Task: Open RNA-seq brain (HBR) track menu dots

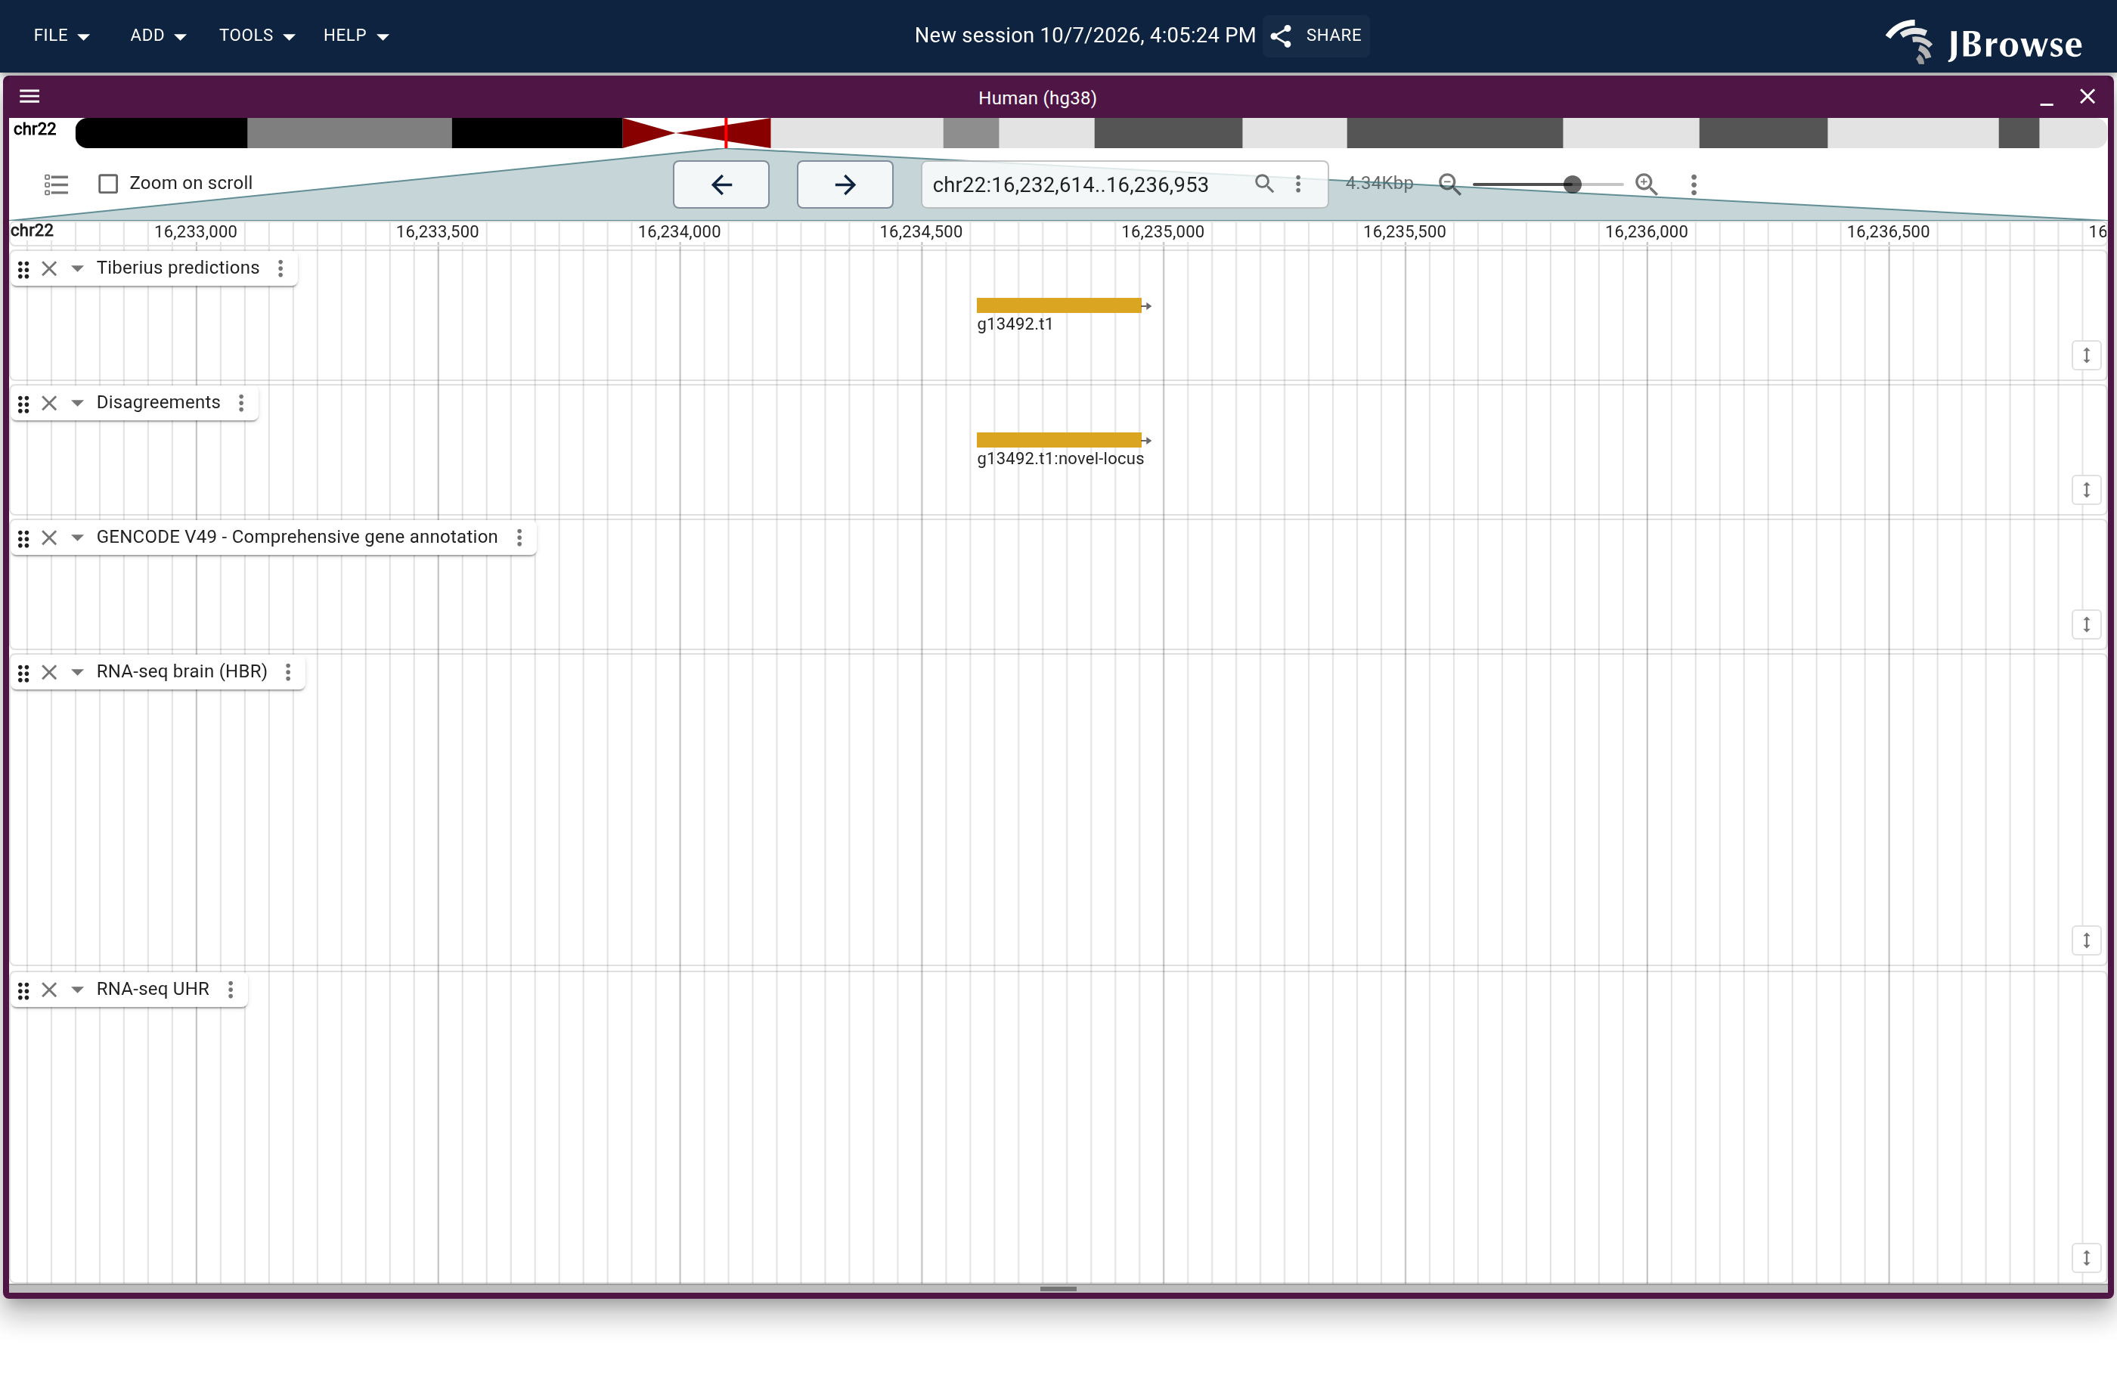Action: tap(288, 671)
